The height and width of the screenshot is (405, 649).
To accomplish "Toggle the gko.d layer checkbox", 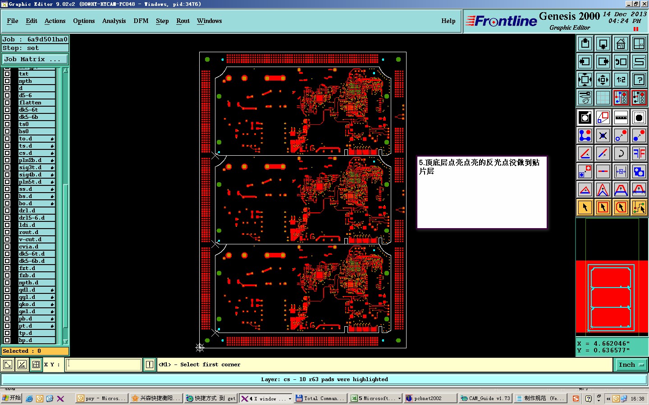I will coord(7,304).
